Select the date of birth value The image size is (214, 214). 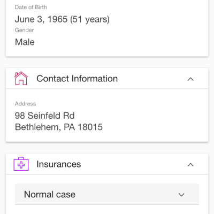[62, 19]
